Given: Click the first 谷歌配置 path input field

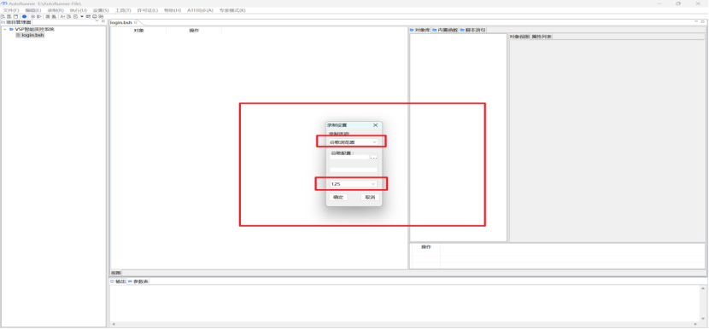Looking at the screenshot, I should [x=349, y=158].
